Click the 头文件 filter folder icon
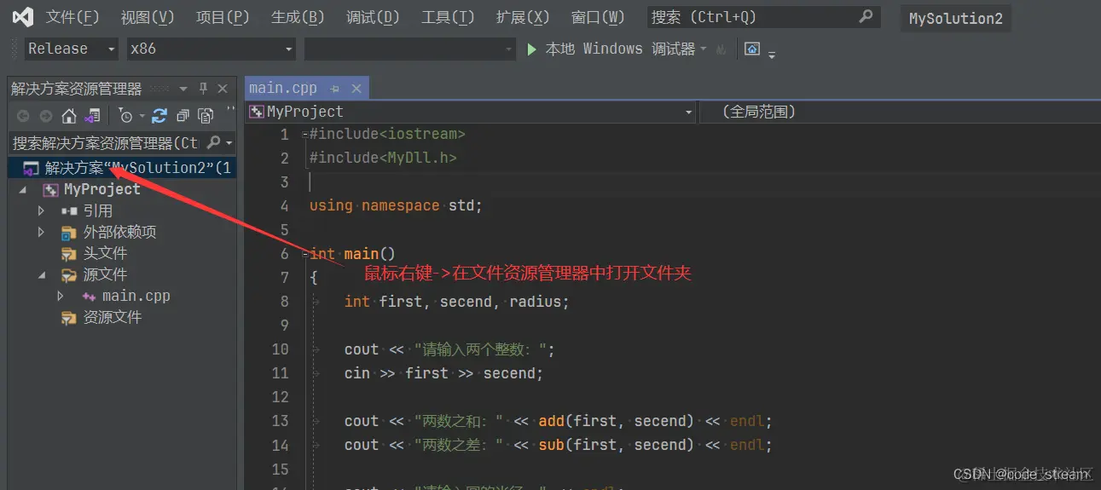Viewport: 1101px width, 490px height. [69, 253]
